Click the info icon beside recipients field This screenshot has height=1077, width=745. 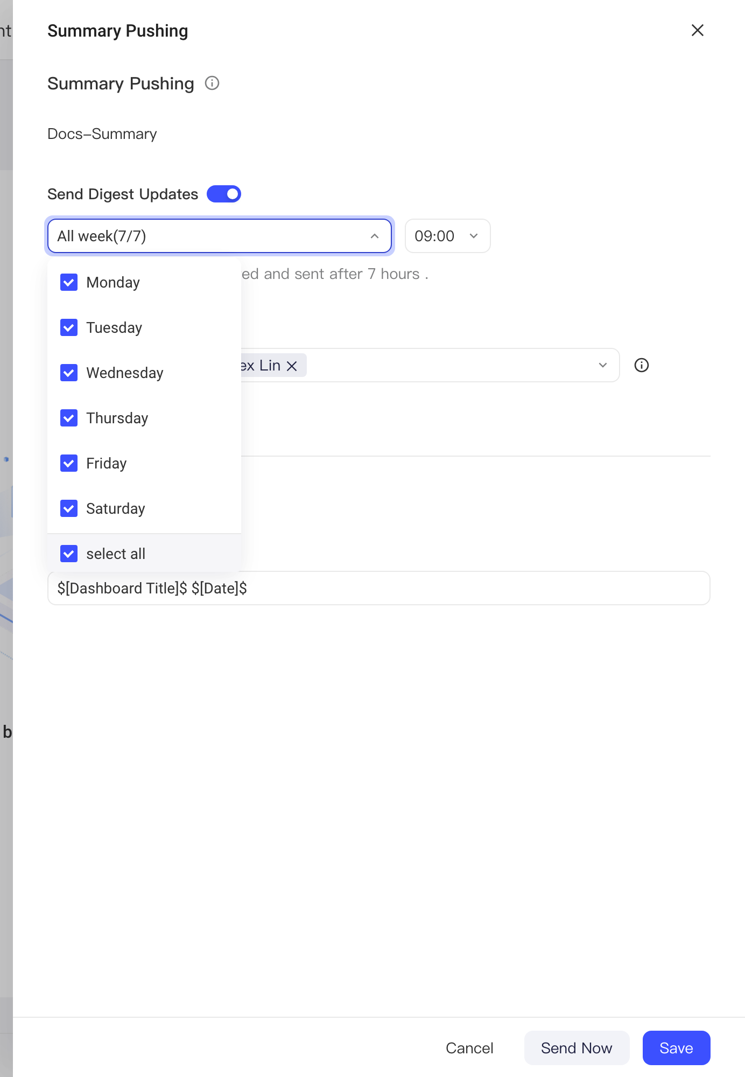pos(642,365)
